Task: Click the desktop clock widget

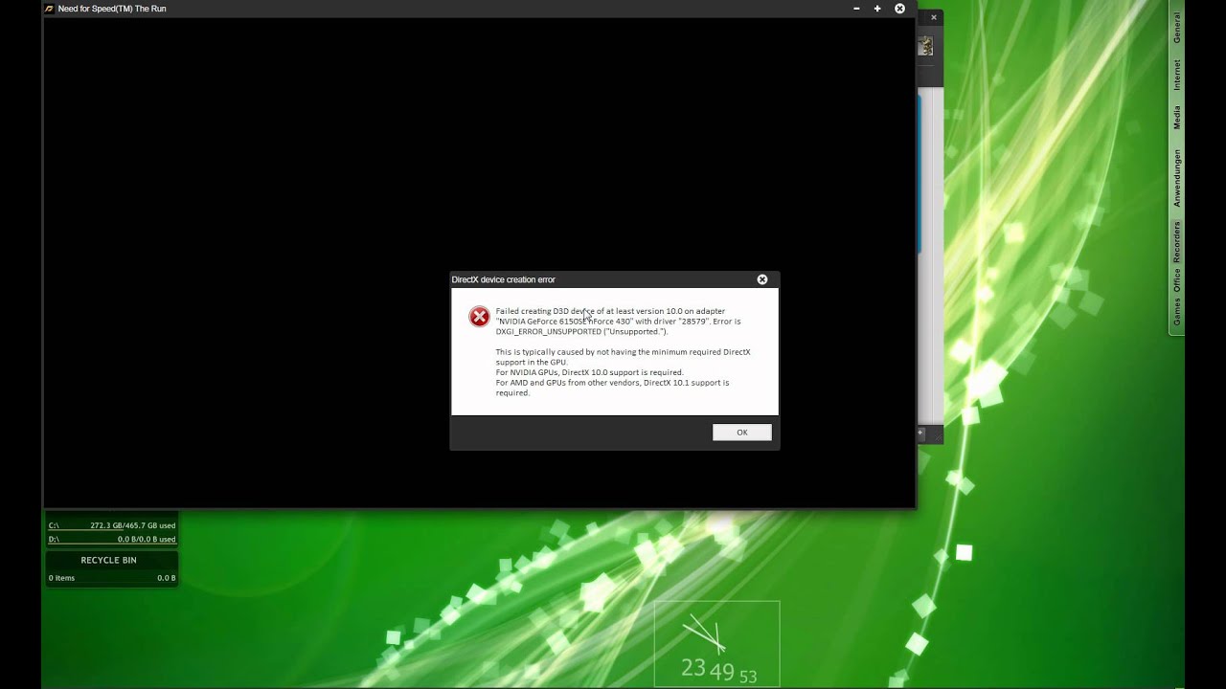Action: (x=716, y=643)
